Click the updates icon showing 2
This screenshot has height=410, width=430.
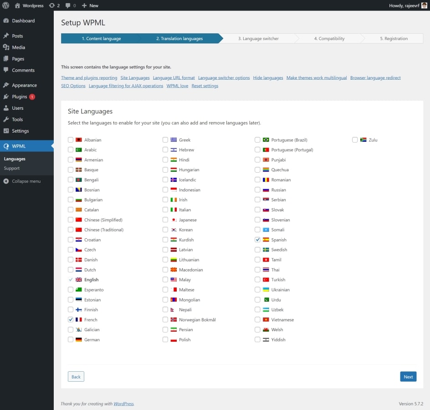point(52,5)
